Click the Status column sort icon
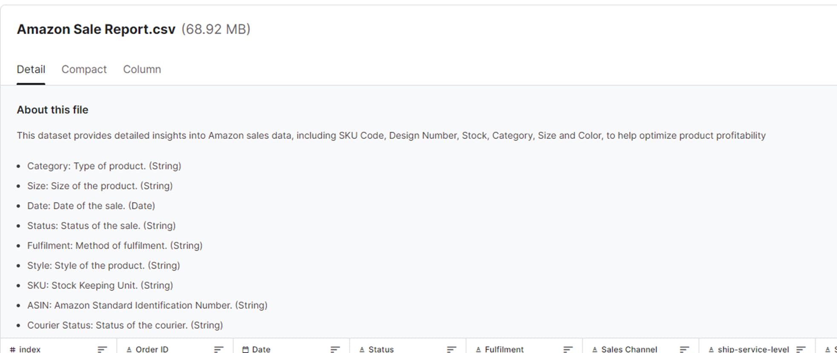The height and width of the screenshot is (353, 837). click(x=451, y=349)
